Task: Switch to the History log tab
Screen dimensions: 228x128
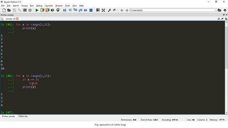Action: pyautogui.click(x=23, y=116)
